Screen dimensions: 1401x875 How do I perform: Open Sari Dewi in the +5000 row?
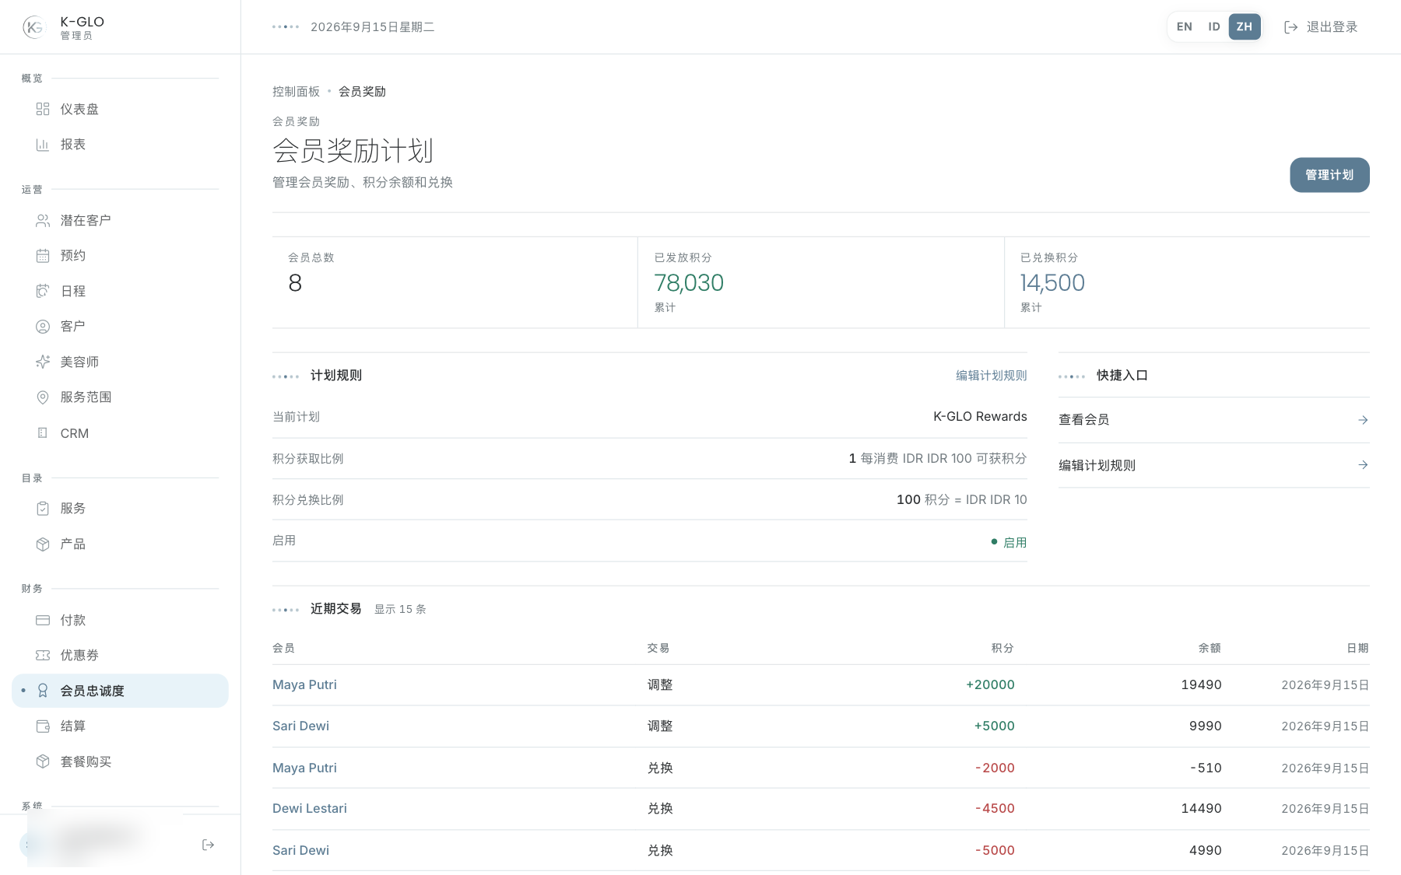tap(300, 726)
